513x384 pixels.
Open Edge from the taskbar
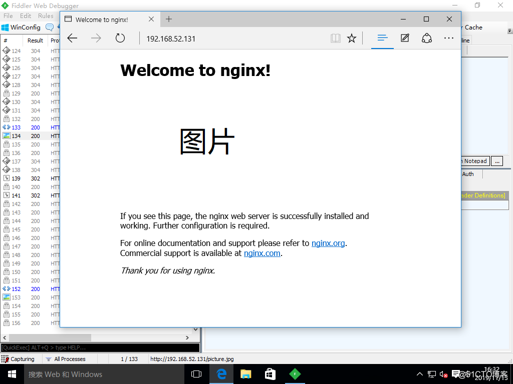pos(221,374)
